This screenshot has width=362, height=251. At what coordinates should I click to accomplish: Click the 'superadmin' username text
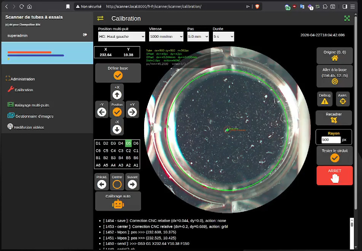[17, 35]
